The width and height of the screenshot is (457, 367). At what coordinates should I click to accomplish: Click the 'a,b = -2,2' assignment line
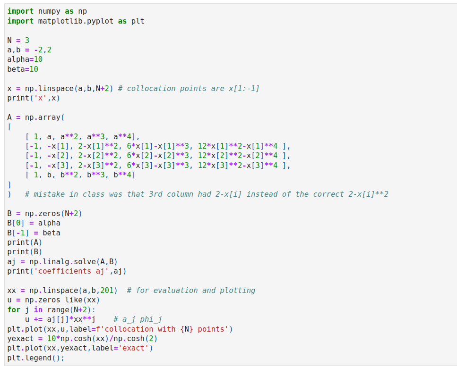29,50
